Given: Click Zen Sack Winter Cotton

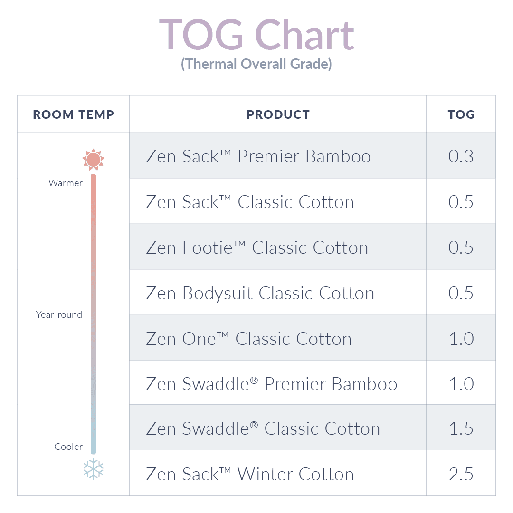Looking at the screenshot, I should point(250,474).
